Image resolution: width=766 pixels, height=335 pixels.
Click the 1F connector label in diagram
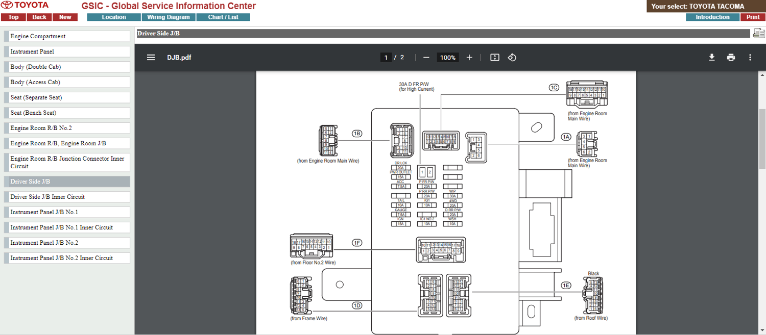pos(357,243)
